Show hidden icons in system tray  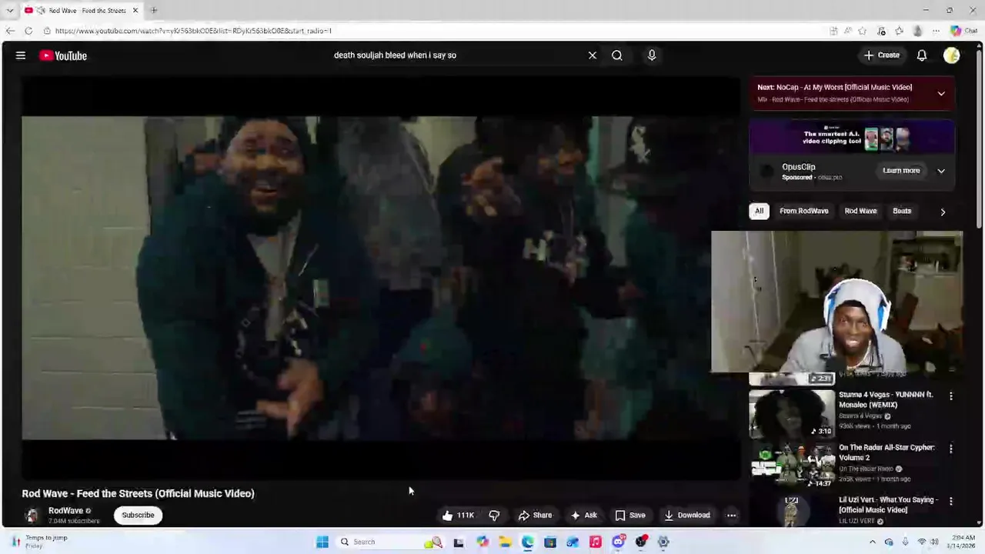click(872, 542)
